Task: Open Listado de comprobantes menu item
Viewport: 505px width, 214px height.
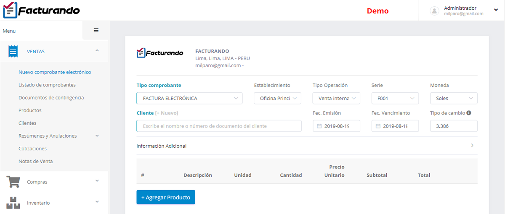Action: coord(47,85)
